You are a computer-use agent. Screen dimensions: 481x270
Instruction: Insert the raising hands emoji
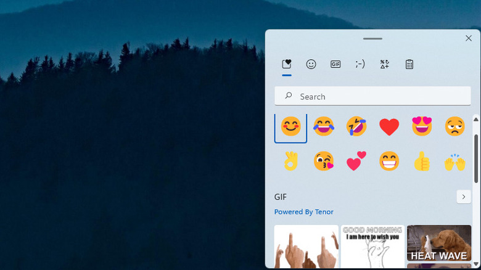454,162
